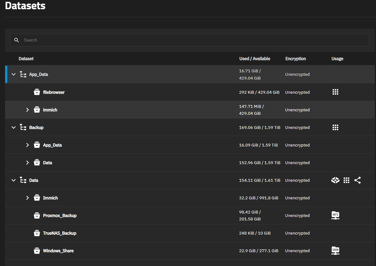Click the 16.71 GiB / 429.04 GiB value
The height and width of the screenshot is (266, 376).
pos(250,75)
